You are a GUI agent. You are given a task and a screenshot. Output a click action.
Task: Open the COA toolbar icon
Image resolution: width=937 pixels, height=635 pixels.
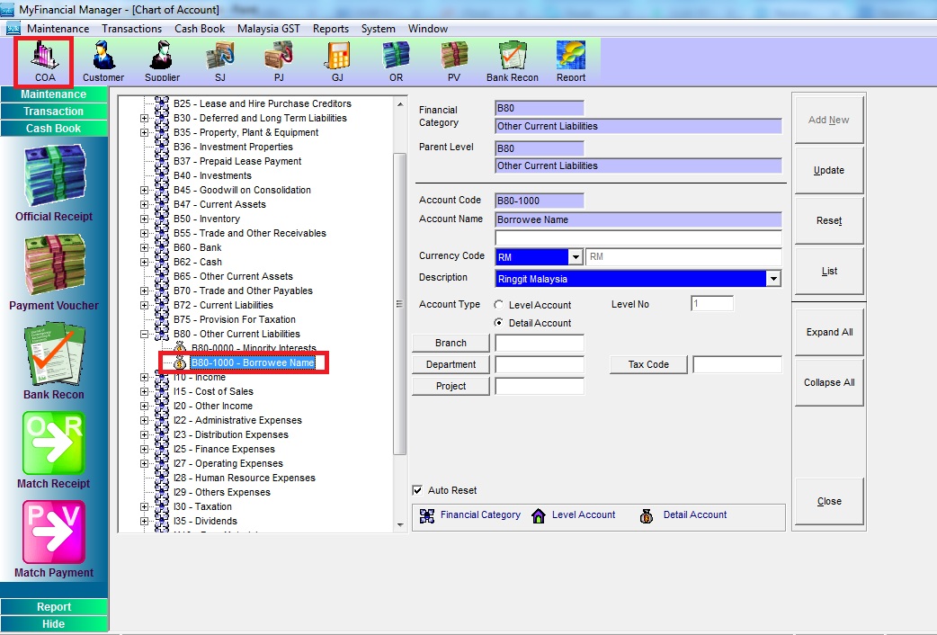tap(44, 59)
